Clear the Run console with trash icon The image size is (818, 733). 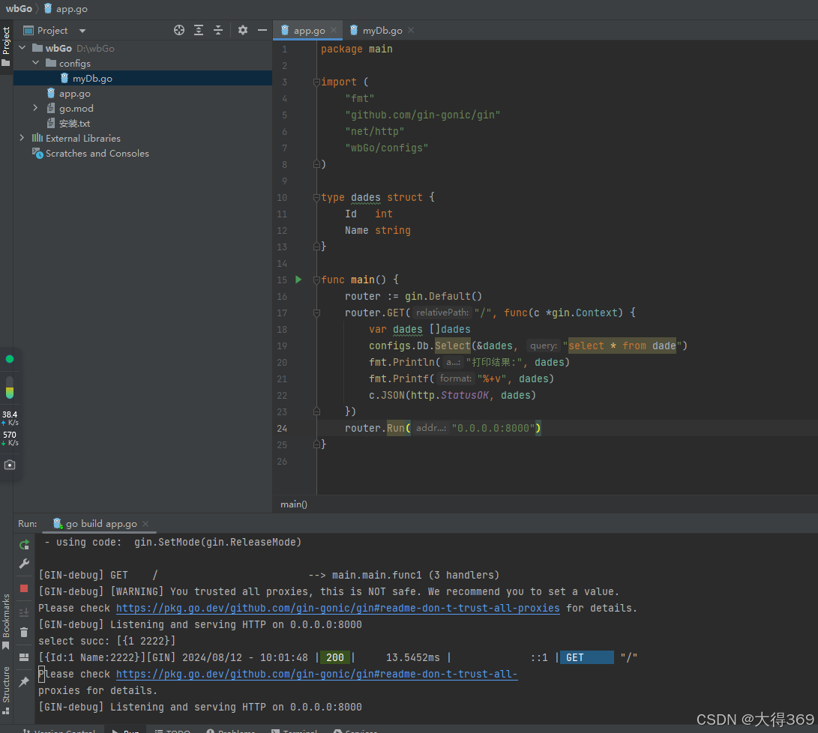coord(24,633)
